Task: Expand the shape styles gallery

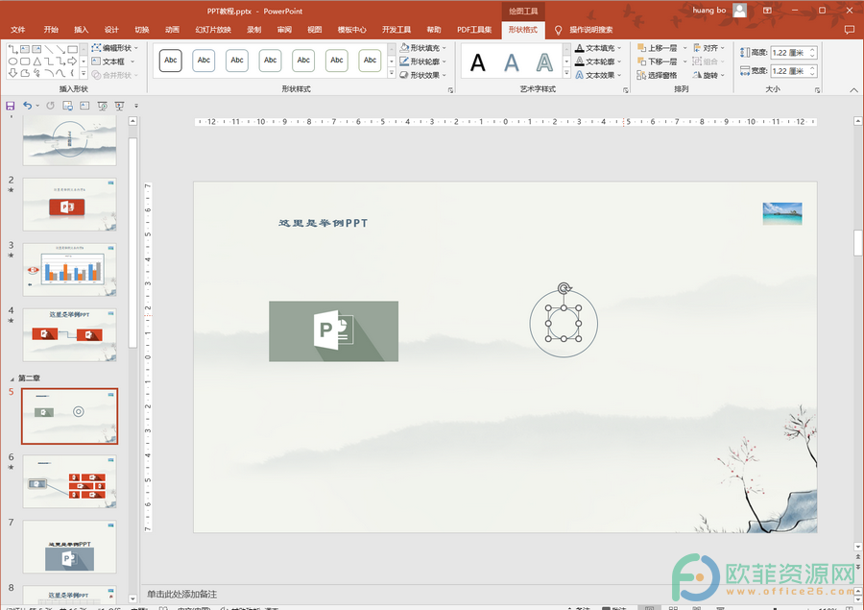Action: coord(392,73)
